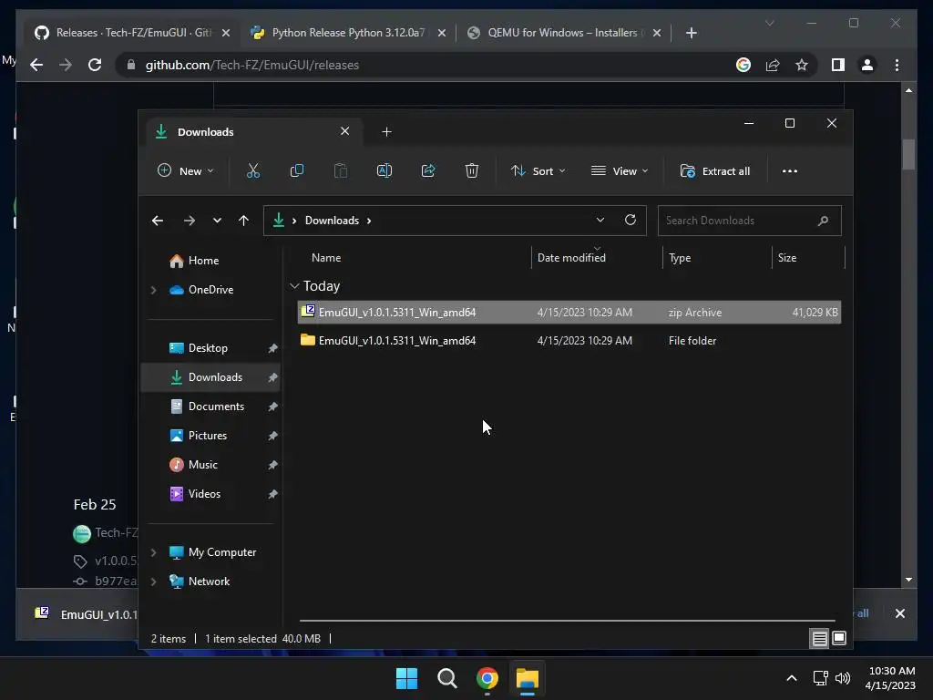Collapse the Today group
This screenshot has width=933, height=700.
click(x=294, y=286)
